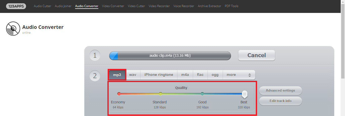Expand the more formats dropdown

239,75
